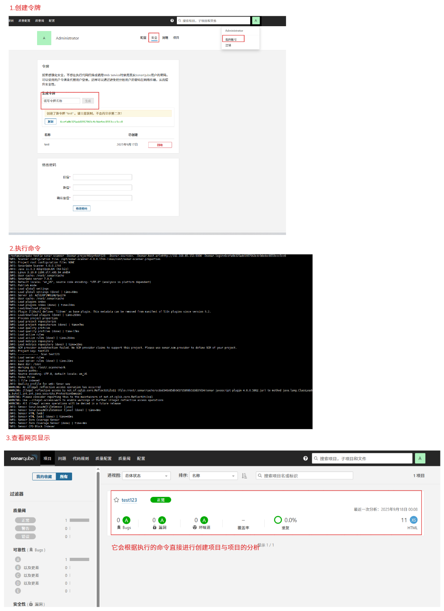Switch to 所有 projects toggle
The height and width of the screenshot is (611, 444).
point(64,476)
